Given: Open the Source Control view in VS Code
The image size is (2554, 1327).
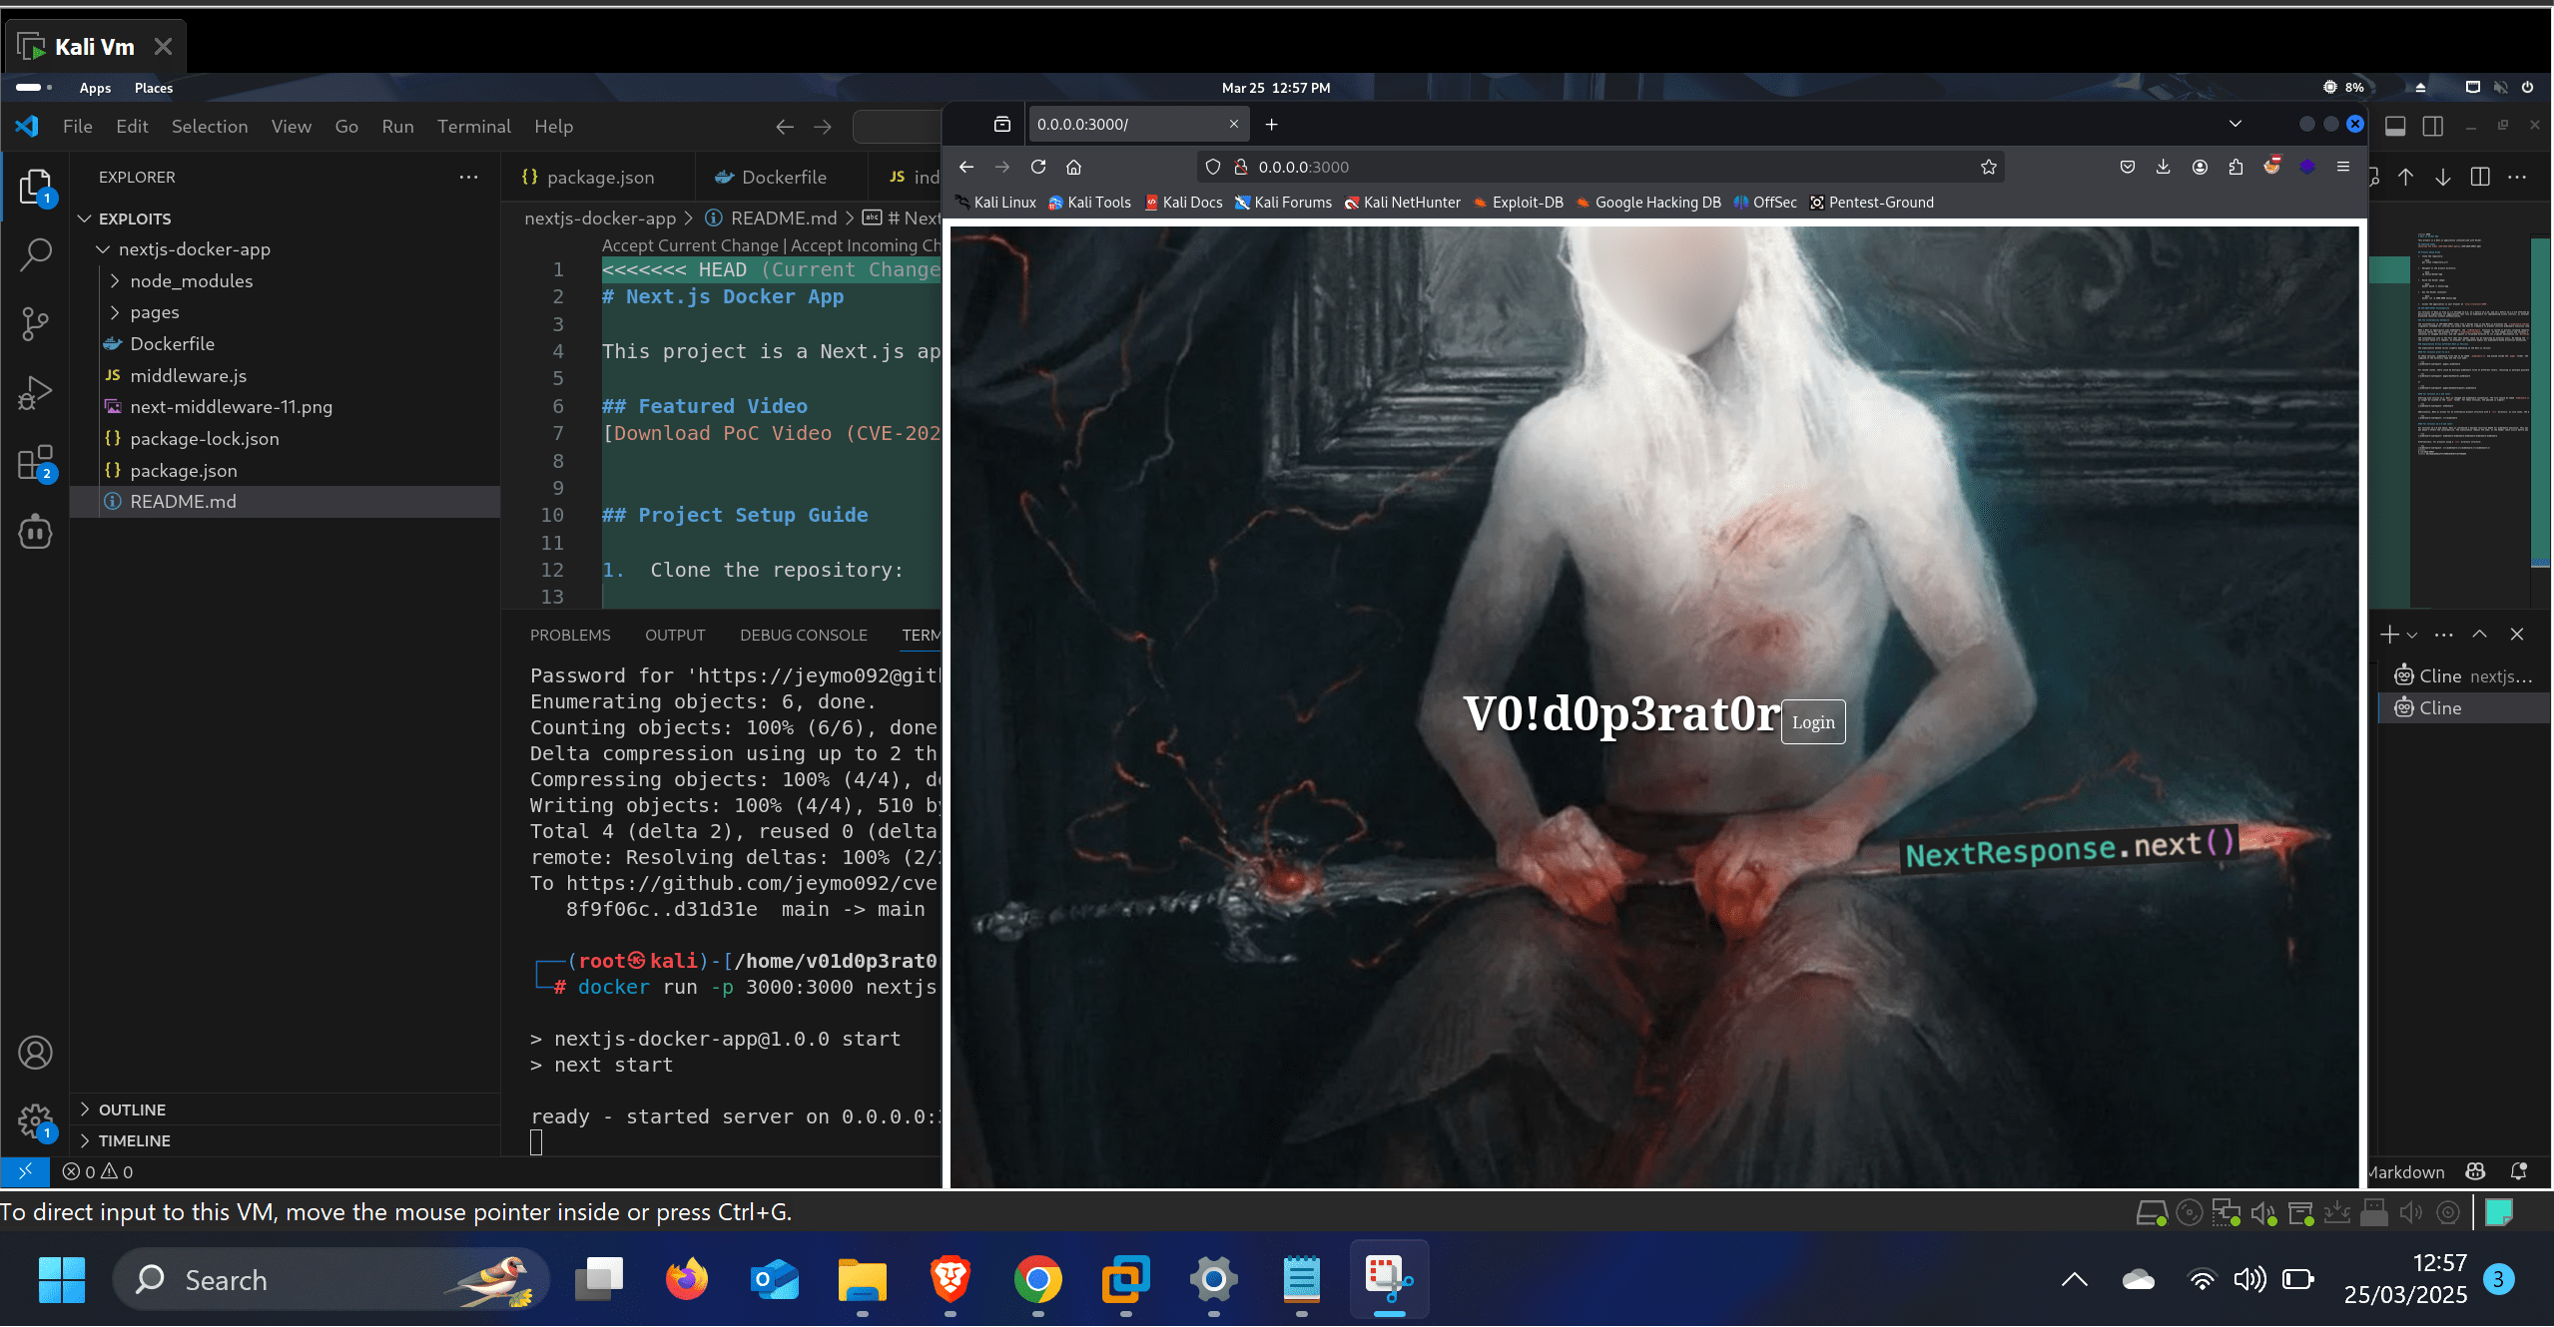Looking at the screenshot, I should 35,323.
